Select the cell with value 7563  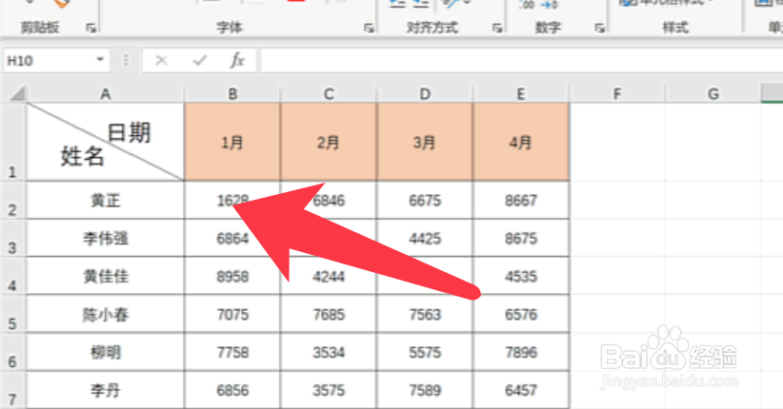[425, 314]
